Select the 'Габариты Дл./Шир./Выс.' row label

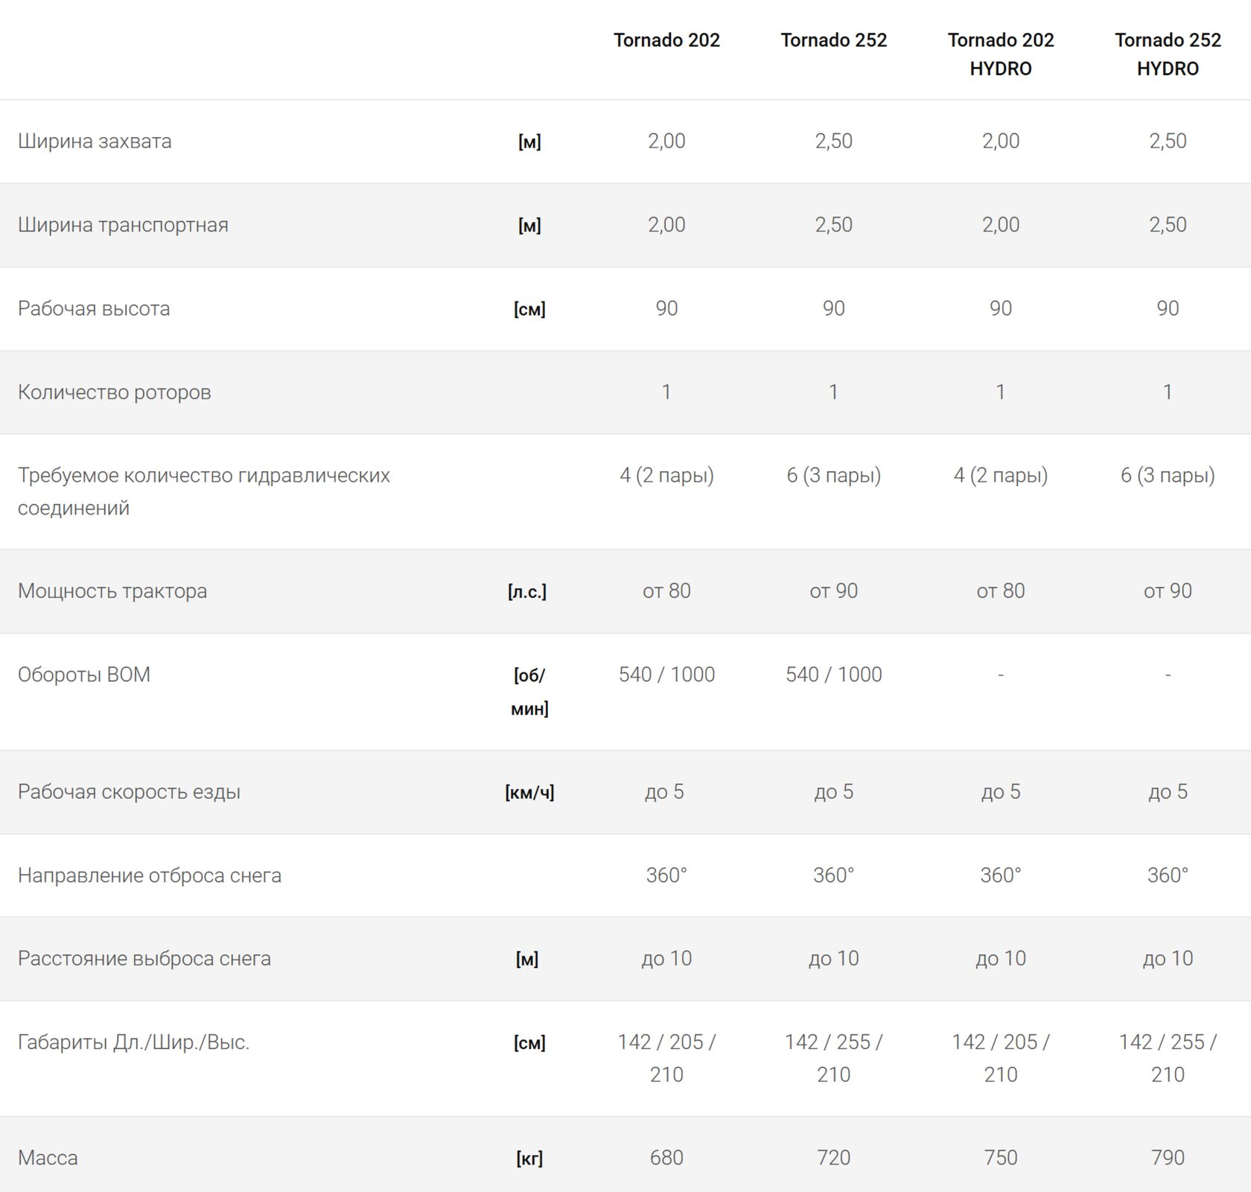coord(133,1042)
